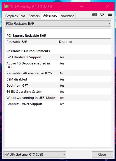
Task: Click the Close button
Action: coord(102,154)
